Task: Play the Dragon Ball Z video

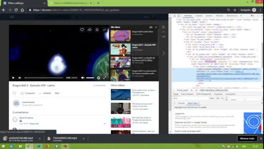Action: [x=13, y=78]
